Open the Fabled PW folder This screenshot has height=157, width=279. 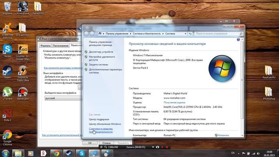38,8
